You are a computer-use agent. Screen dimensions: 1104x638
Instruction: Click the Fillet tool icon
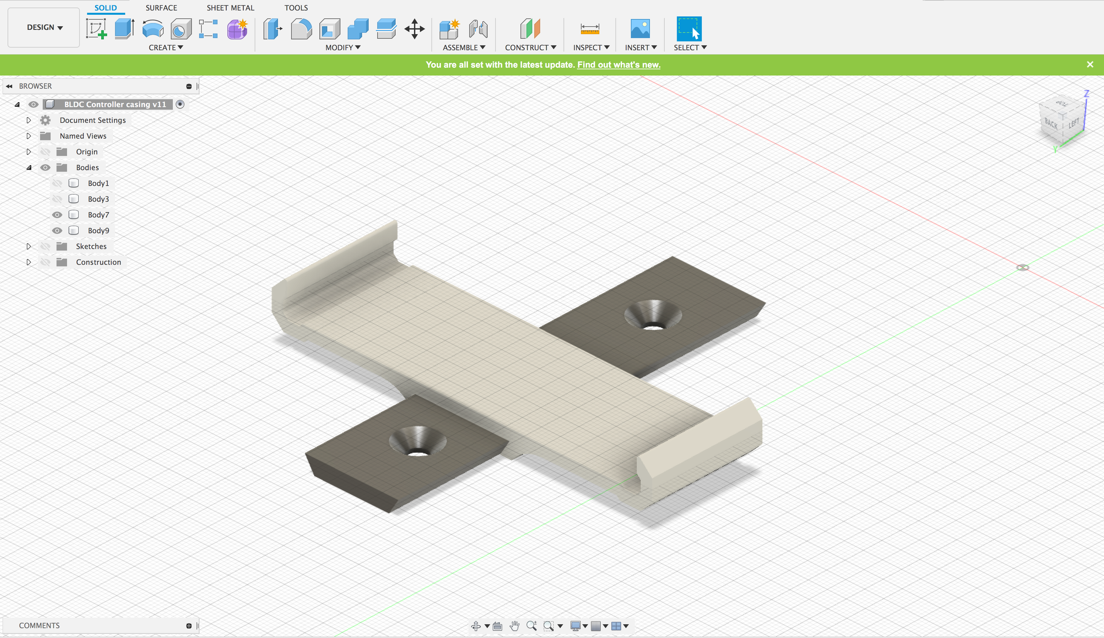pyautogui.click(x=301, y=29)
